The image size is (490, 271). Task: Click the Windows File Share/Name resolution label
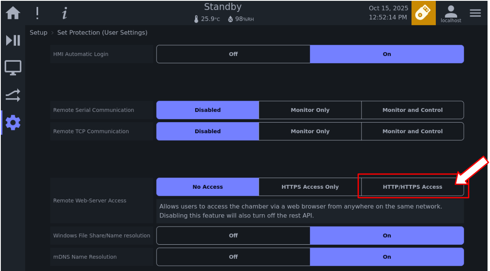click(101, 236)
